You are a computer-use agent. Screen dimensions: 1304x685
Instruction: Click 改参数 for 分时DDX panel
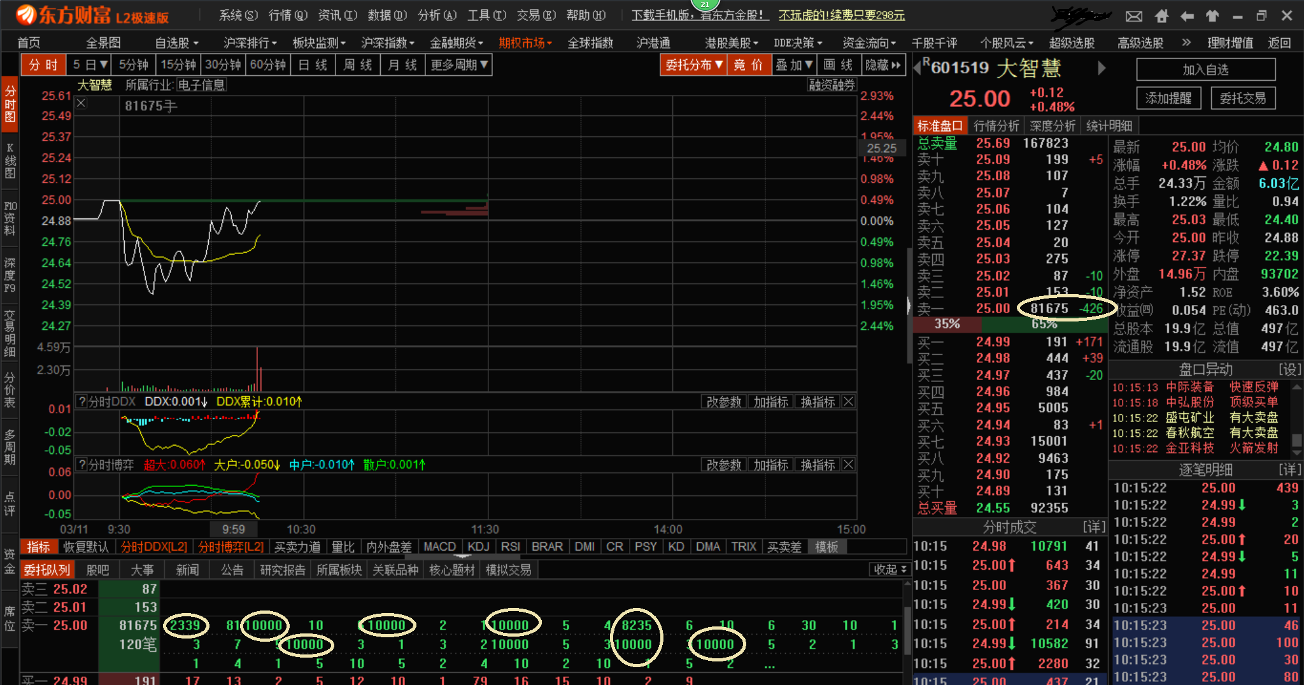725,402
